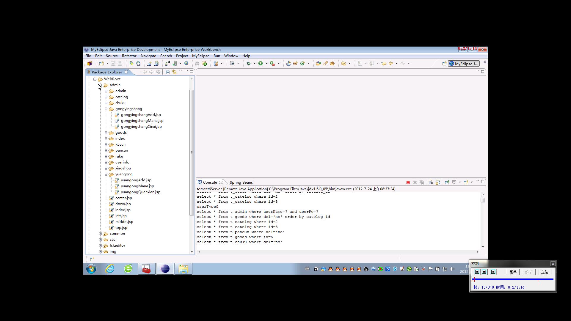The height and width of the screenshot is (321, 571).
Task: Click the Package Explorer vertical scrollbar
Action: pos(192,152)
